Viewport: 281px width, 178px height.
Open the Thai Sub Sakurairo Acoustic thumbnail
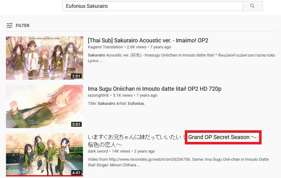pos(44,58)
